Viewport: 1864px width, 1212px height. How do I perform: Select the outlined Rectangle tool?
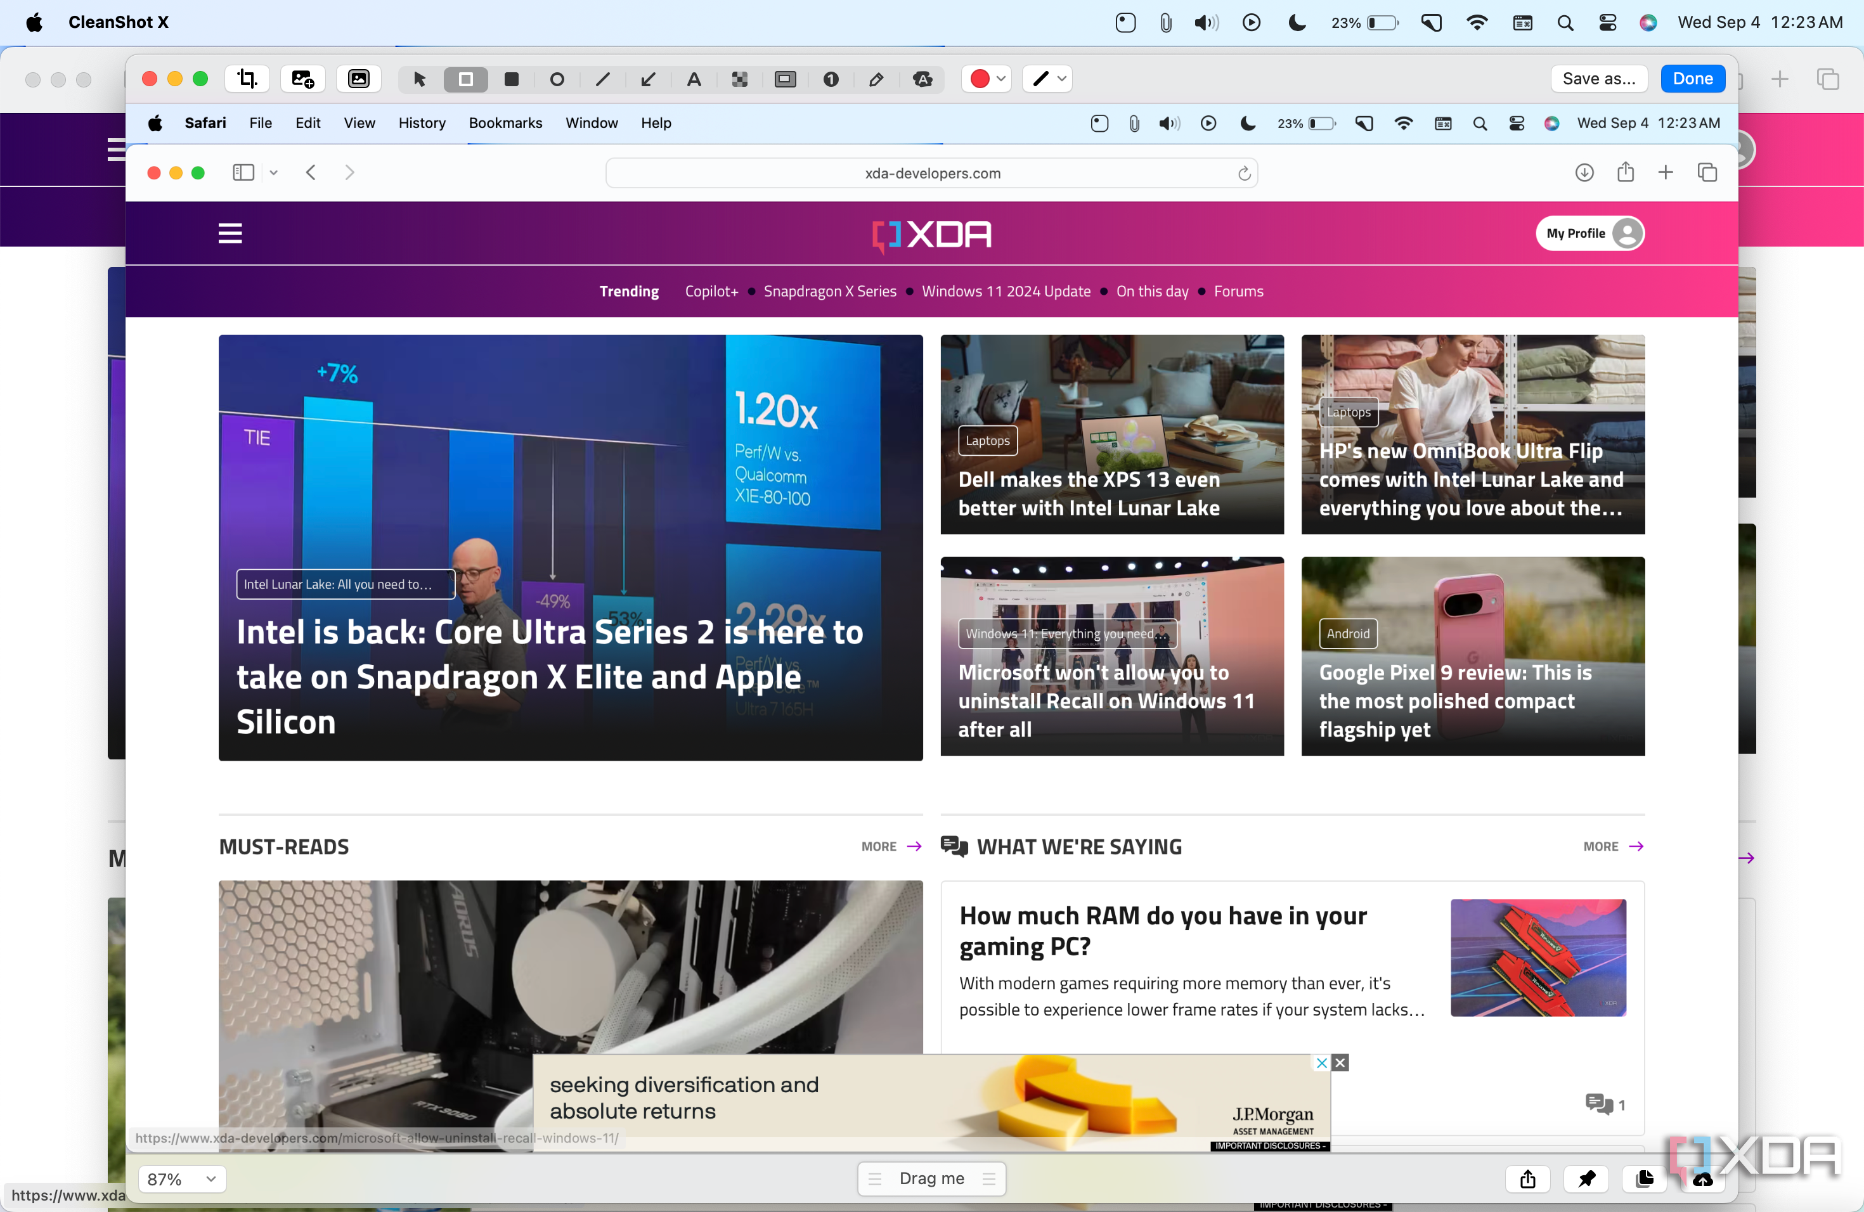(x=465, y=79)
